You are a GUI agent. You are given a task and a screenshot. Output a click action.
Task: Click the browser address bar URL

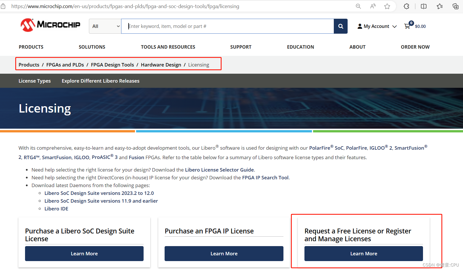click(125, 6)
